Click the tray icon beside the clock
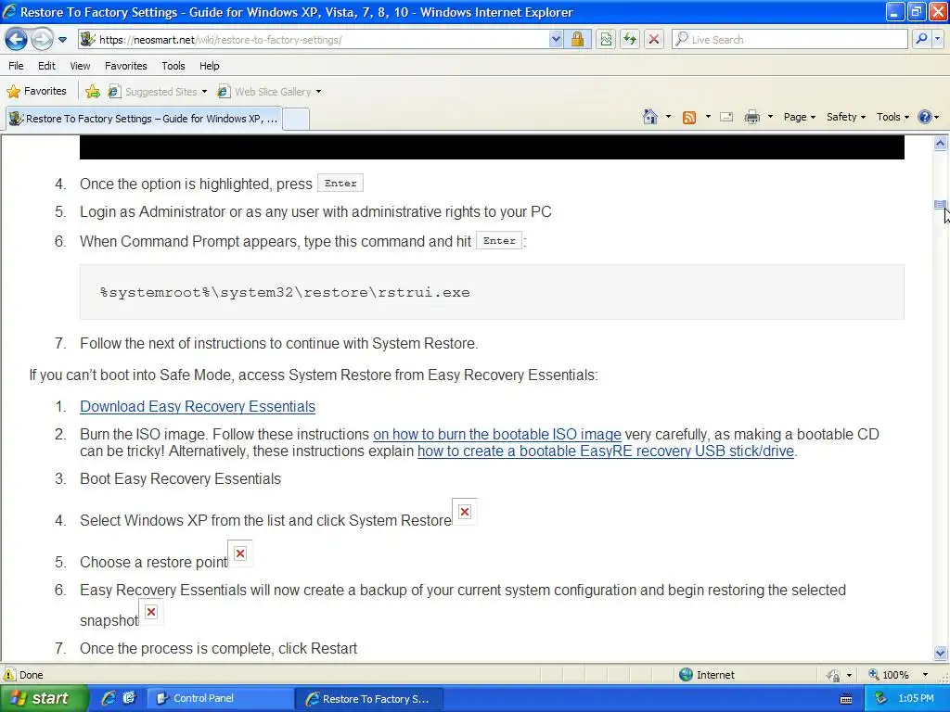 coord(881,698)
